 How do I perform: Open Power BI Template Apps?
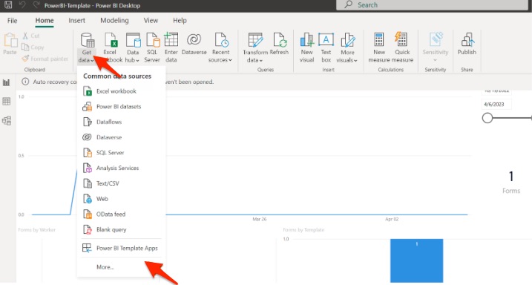(x=122, y=249)
